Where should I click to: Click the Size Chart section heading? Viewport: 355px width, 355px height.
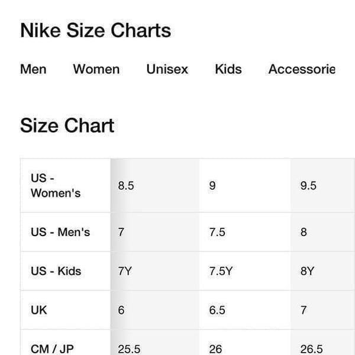[67, 125]
